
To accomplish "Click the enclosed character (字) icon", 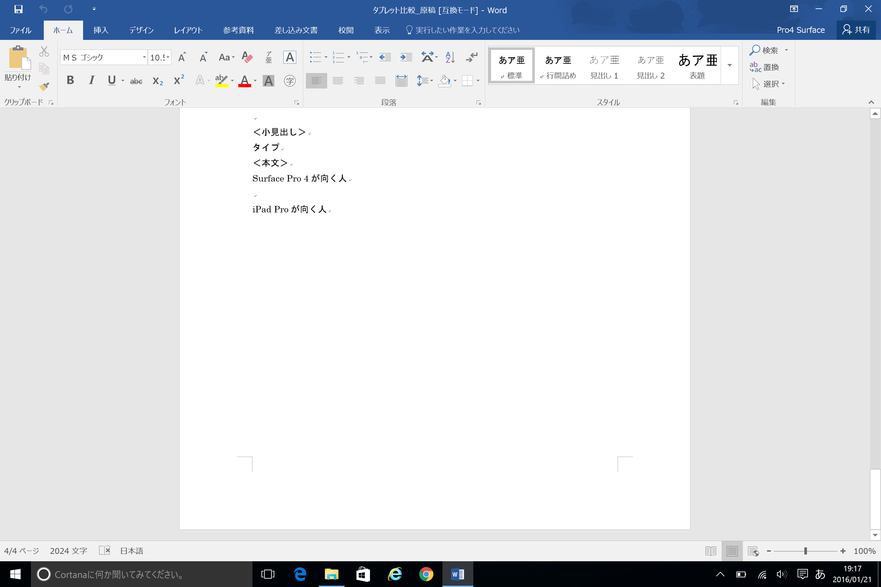I will 289,80.
